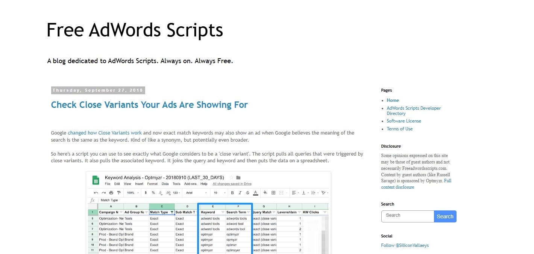The height and width of the screenshot is (254, 534).
Task: Select column H header in the spreadsheet
Action: tap(289, 206)
